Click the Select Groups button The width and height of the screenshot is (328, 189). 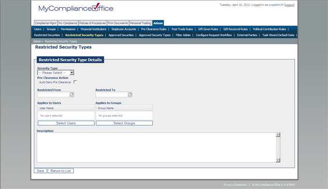coord(124,123)
